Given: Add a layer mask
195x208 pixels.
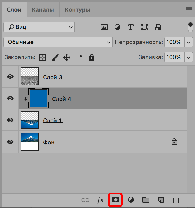Looking at the screenshot, I should point(115,200).
